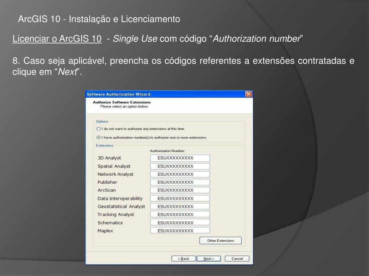Click the 3D Analyst authorization number field
369x276 pixels.
[x=180, y=158]
